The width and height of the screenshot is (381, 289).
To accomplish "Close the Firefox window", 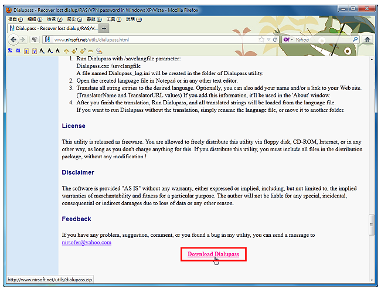I will click(x=367, y=9).
